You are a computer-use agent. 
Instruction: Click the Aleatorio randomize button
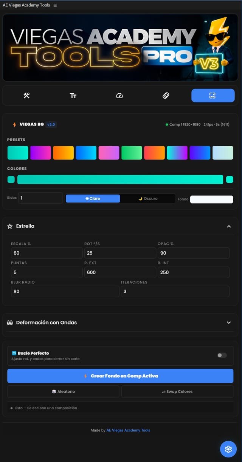tap(63, 392)
